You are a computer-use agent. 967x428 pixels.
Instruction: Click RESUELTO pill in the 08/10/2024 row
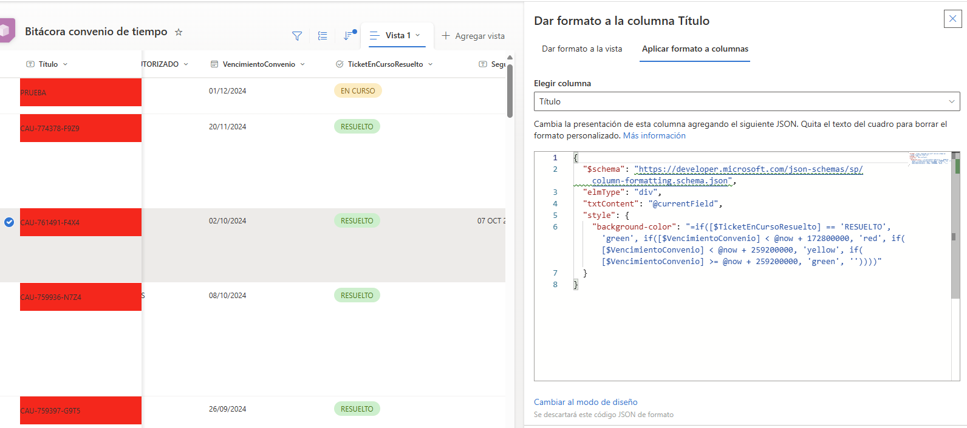pos(357,296)
